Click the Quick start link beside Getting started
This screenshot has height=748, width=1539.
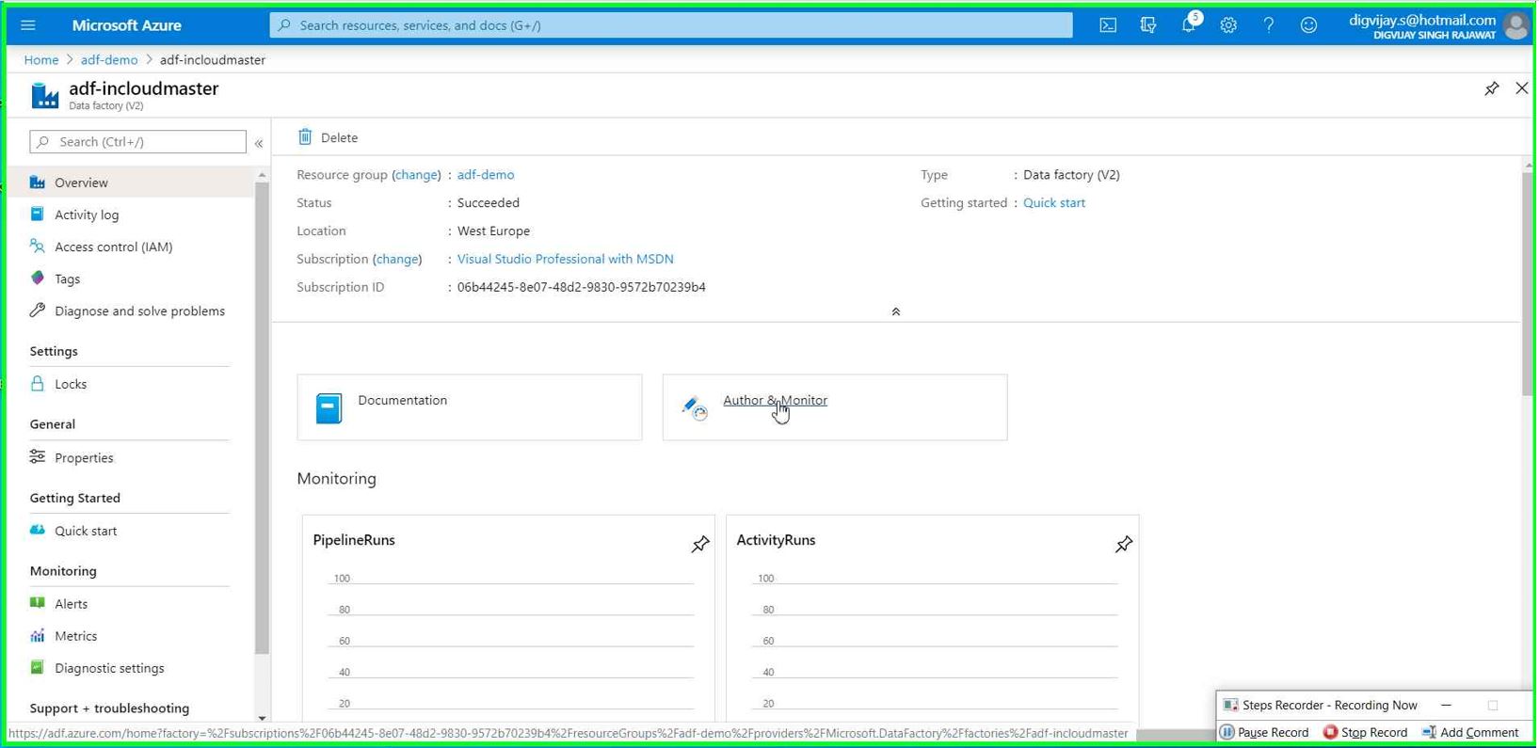pos(1054,202)
